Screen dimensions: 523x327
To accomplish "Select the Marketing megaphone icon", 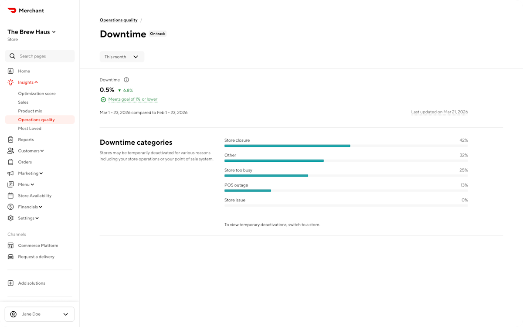I will [10, 173].
